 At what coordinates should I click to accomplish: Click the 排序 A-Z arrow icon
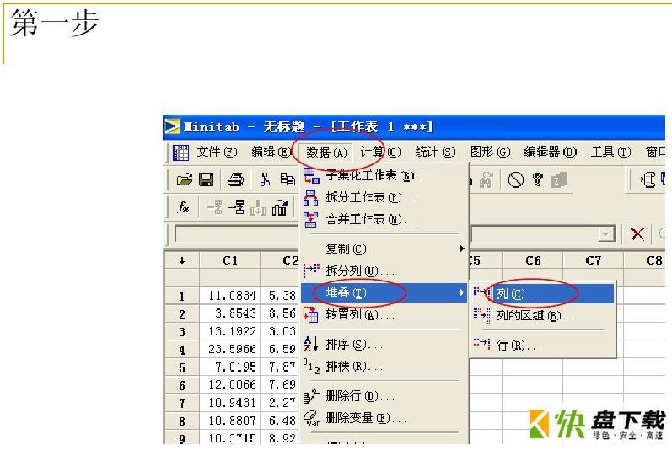coord(311,344)
